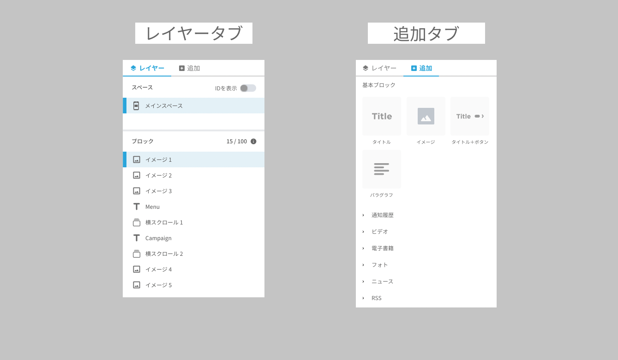Toggle the IDを表示 switch

tap(248, 88)
